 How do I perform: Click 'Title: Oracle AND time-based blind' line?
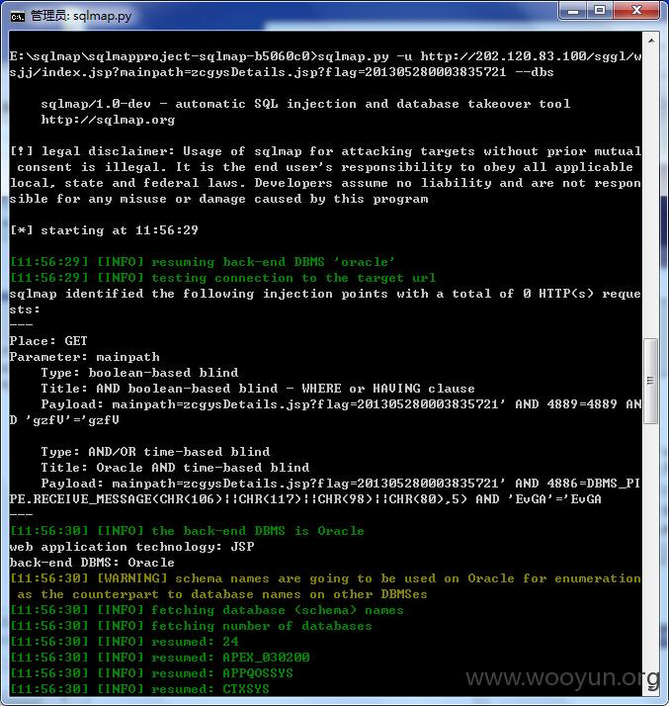(x=175, y=468)
